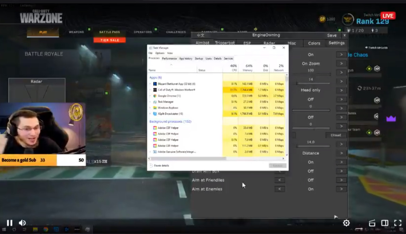
Task: Pause the video stream playback
Action: [10, 223]
